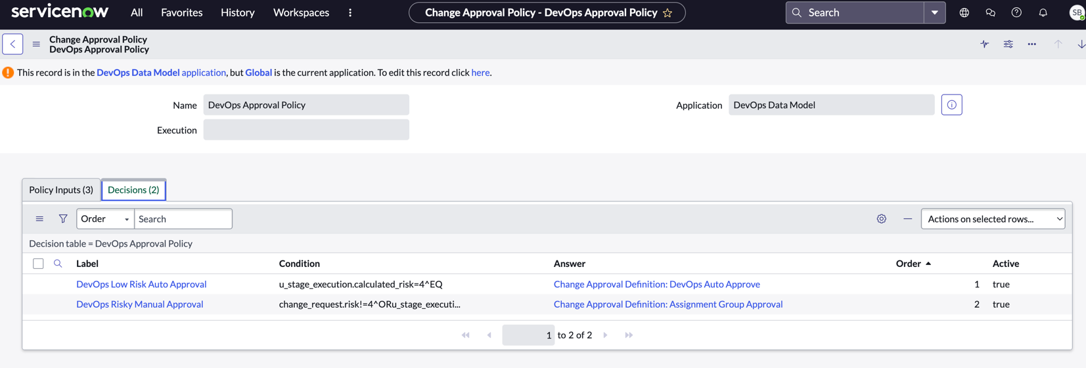Click the u_stage_execution.calculated_risk=4^EQ condition cell
The image size is (1086, 368).
361,284
